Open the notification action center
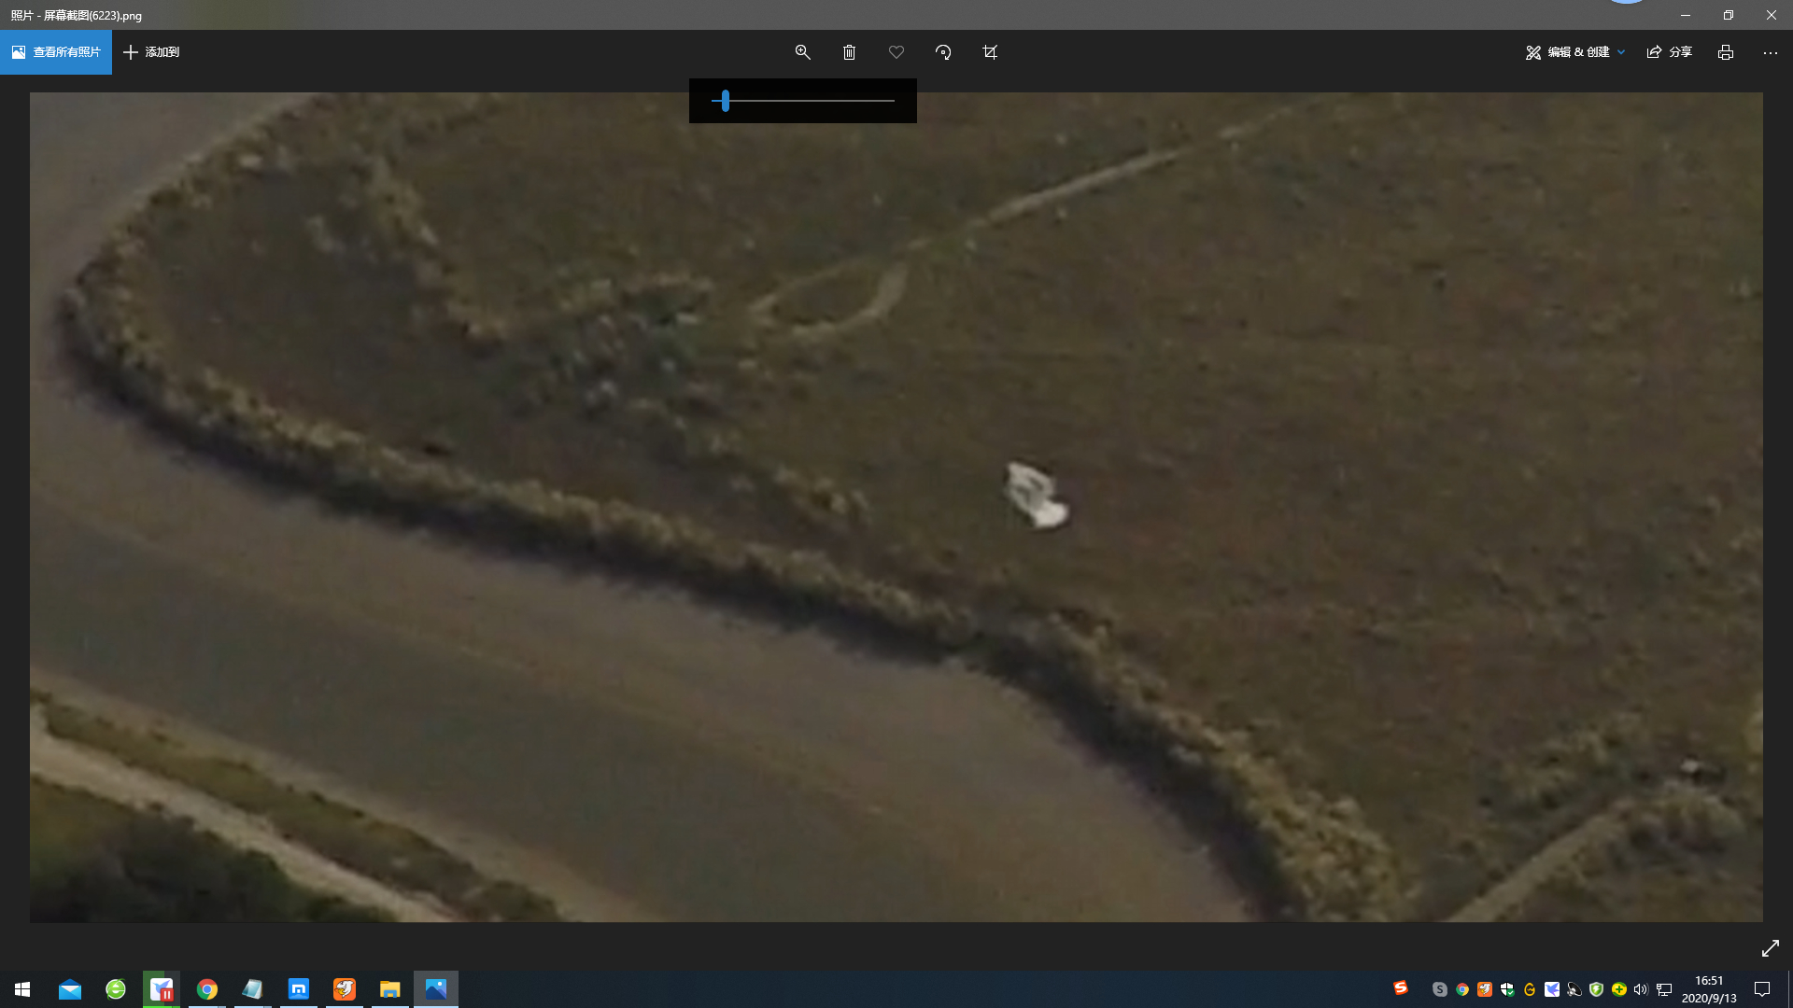 pos(1762,989)
